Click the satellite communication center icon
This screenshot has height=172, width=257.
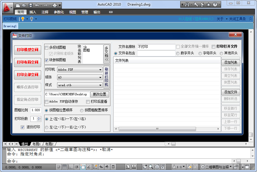[x=202, y=4]
